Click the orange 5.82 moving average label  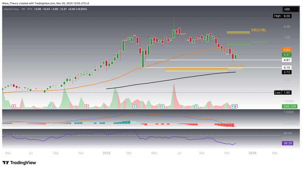tap(287, 50)
